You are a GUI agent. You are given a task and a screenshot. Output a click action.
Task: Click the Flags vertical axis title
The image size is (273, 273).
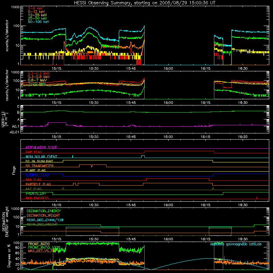click(14, 170)
